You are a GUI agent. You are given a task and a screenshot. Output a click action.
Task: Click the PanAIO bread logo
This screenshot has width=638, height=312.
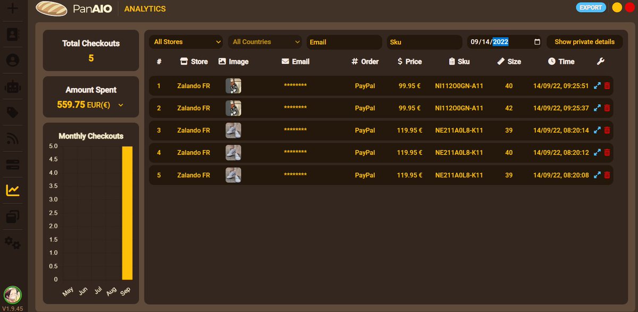point(51,8)
